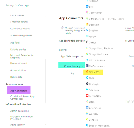Click the GitHub octocat icon
134x128 pixels.
click(87, 42)
